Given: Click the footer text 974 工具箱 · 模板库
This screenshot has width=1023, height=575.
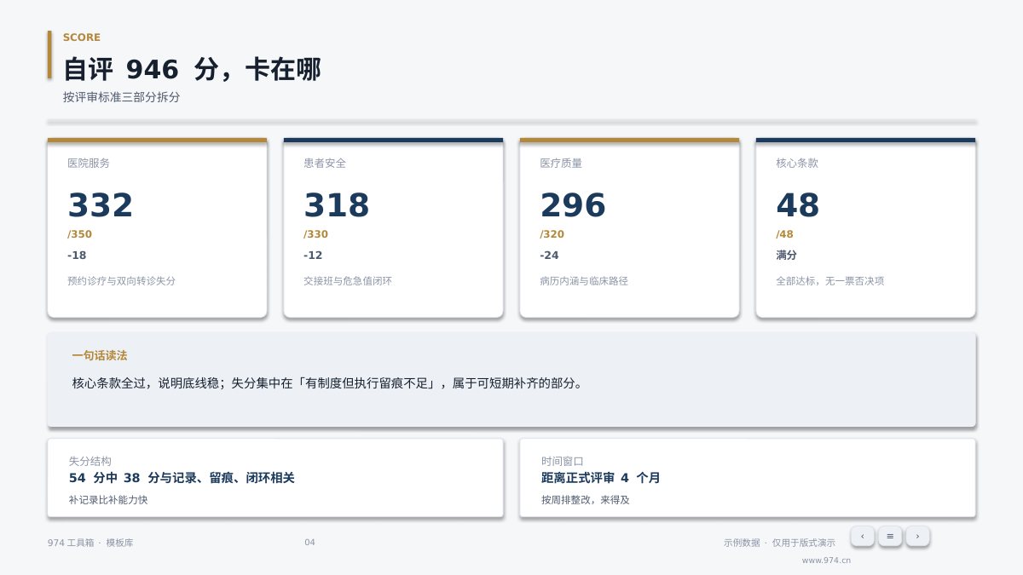Looking at the screenshot, I should point(90,543).
